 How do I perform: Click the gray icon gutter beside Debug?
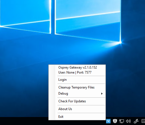(x=52, y=93)
